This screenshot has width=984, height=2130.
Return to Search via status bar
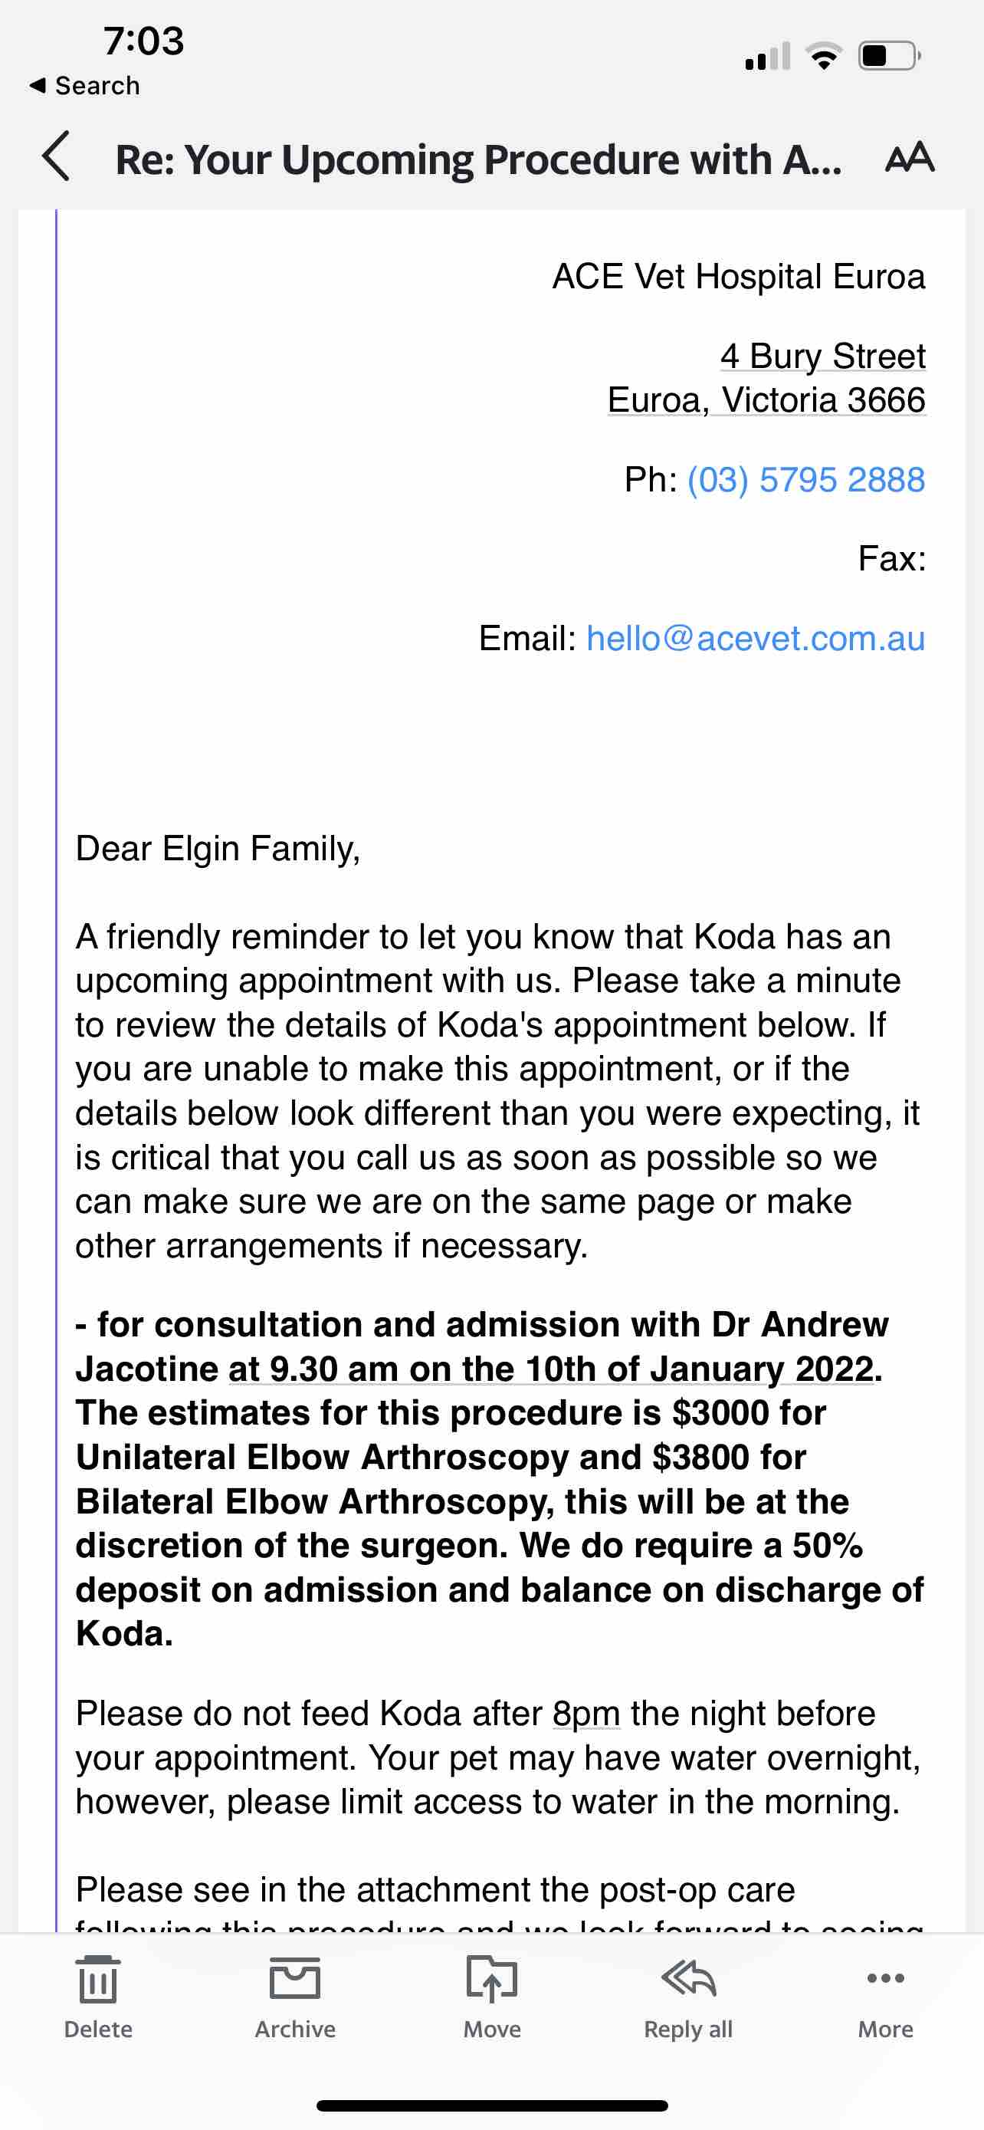tap(85, 86)
